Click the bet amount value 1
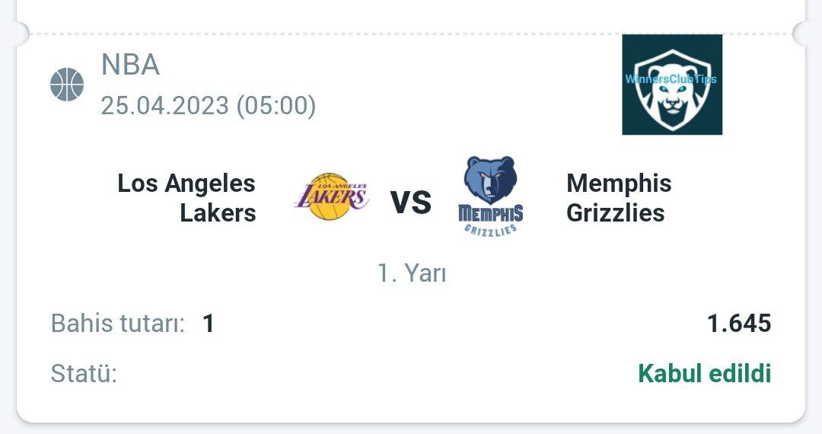 [x=209, y=324]
